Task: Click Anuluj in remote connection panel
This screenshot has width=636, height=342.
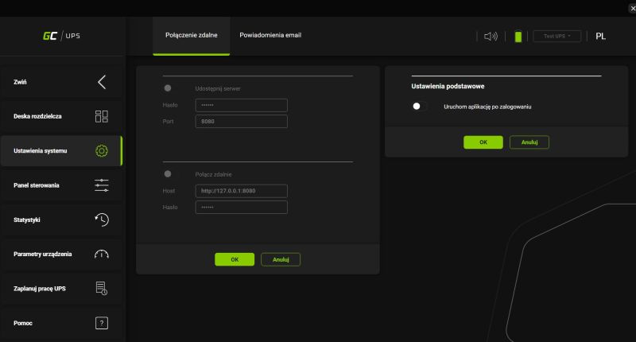Action: (x=281, y=259)
